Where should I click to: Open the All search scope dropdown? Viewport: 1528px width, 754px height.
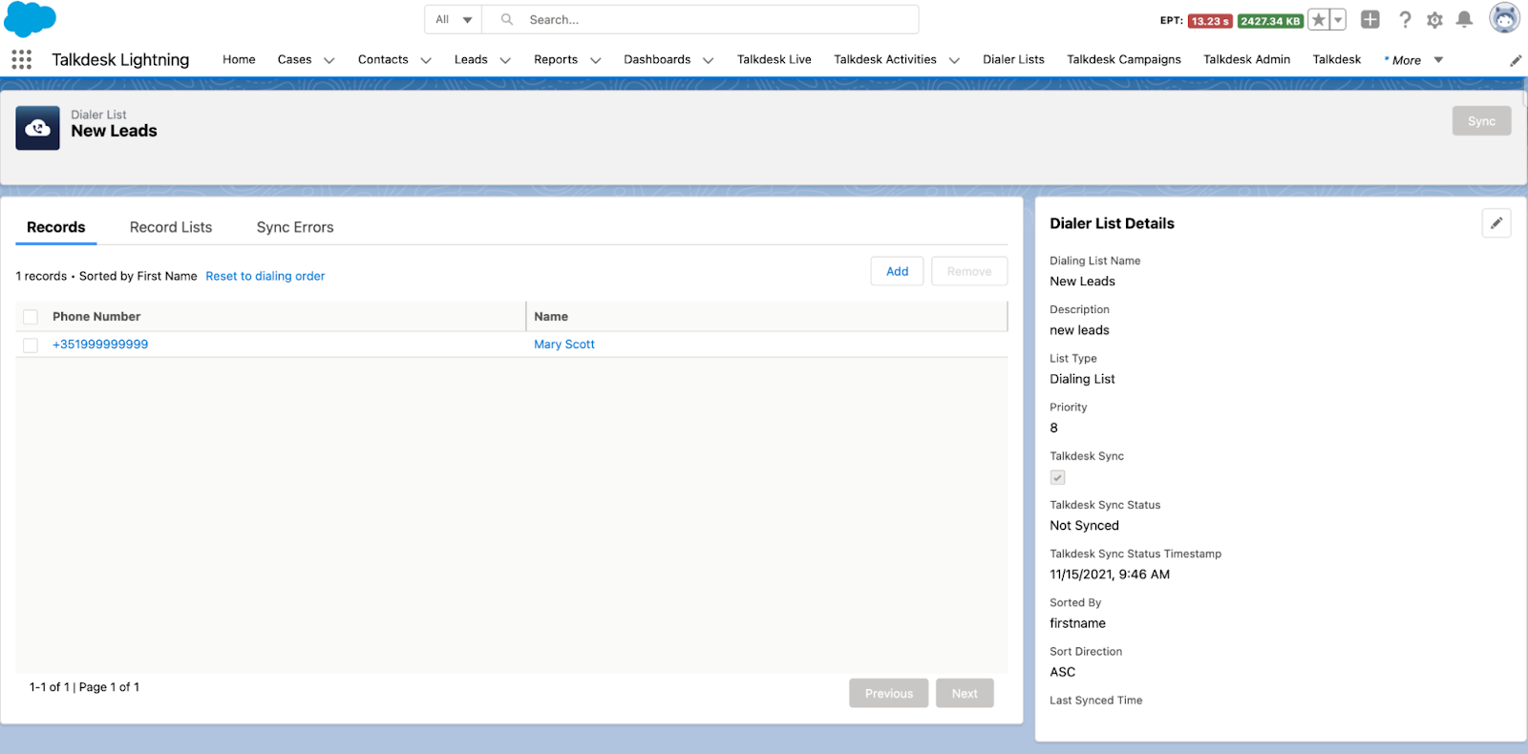[x=454, y=19]
